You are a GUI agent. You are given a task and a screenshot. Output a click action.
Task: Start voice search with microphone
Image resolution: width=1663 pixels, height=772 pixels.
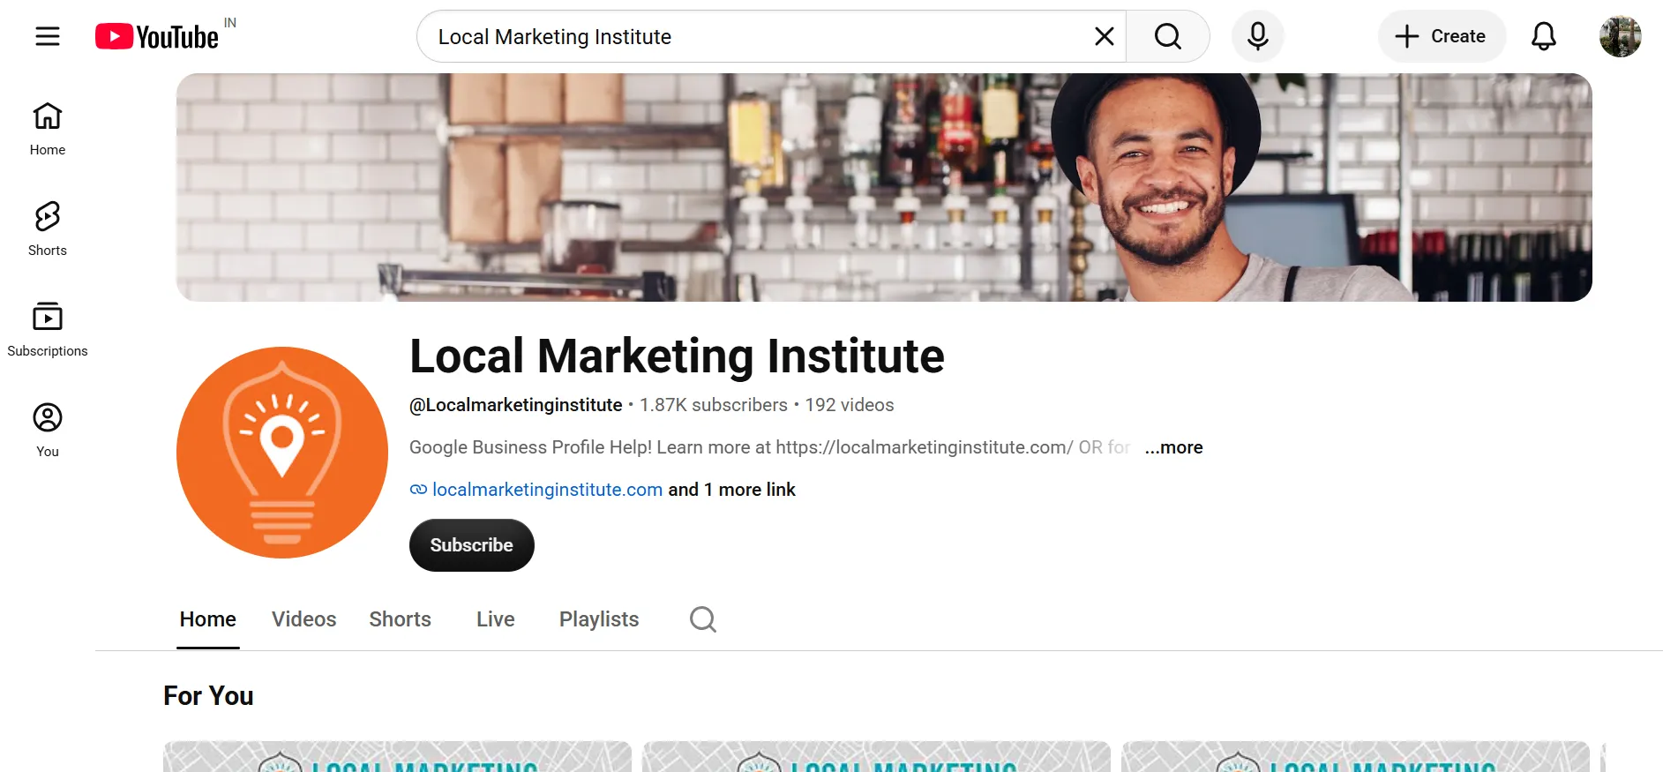[1258, 36]
